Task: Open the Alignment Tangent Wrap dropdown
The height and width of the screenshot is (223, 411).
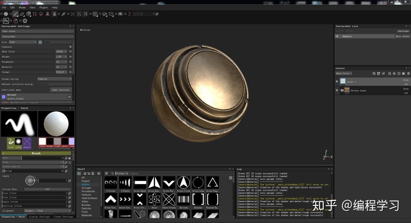Action: 48,211
